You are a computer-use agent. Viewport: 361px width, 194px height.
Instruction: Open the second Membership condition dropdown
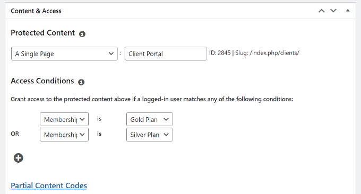coord(64,135)
